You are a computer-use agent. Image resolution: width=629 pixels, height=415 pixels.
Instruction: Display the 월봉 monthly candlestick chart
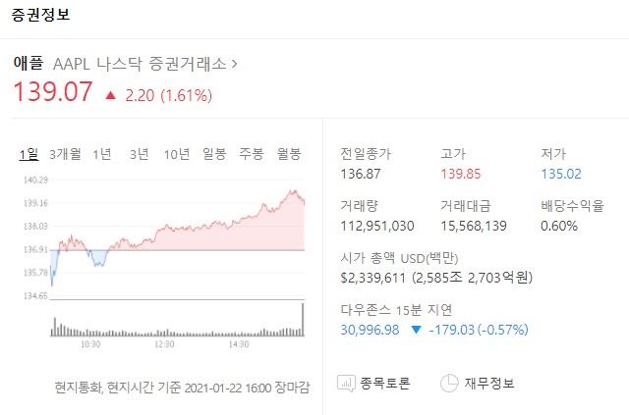[289, 154]
